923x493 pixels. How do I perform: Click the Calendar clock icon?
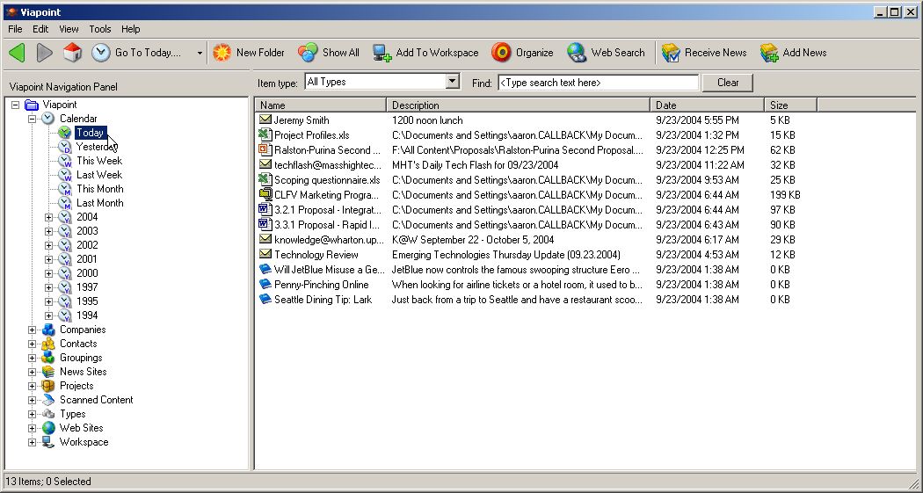(48, 119)
